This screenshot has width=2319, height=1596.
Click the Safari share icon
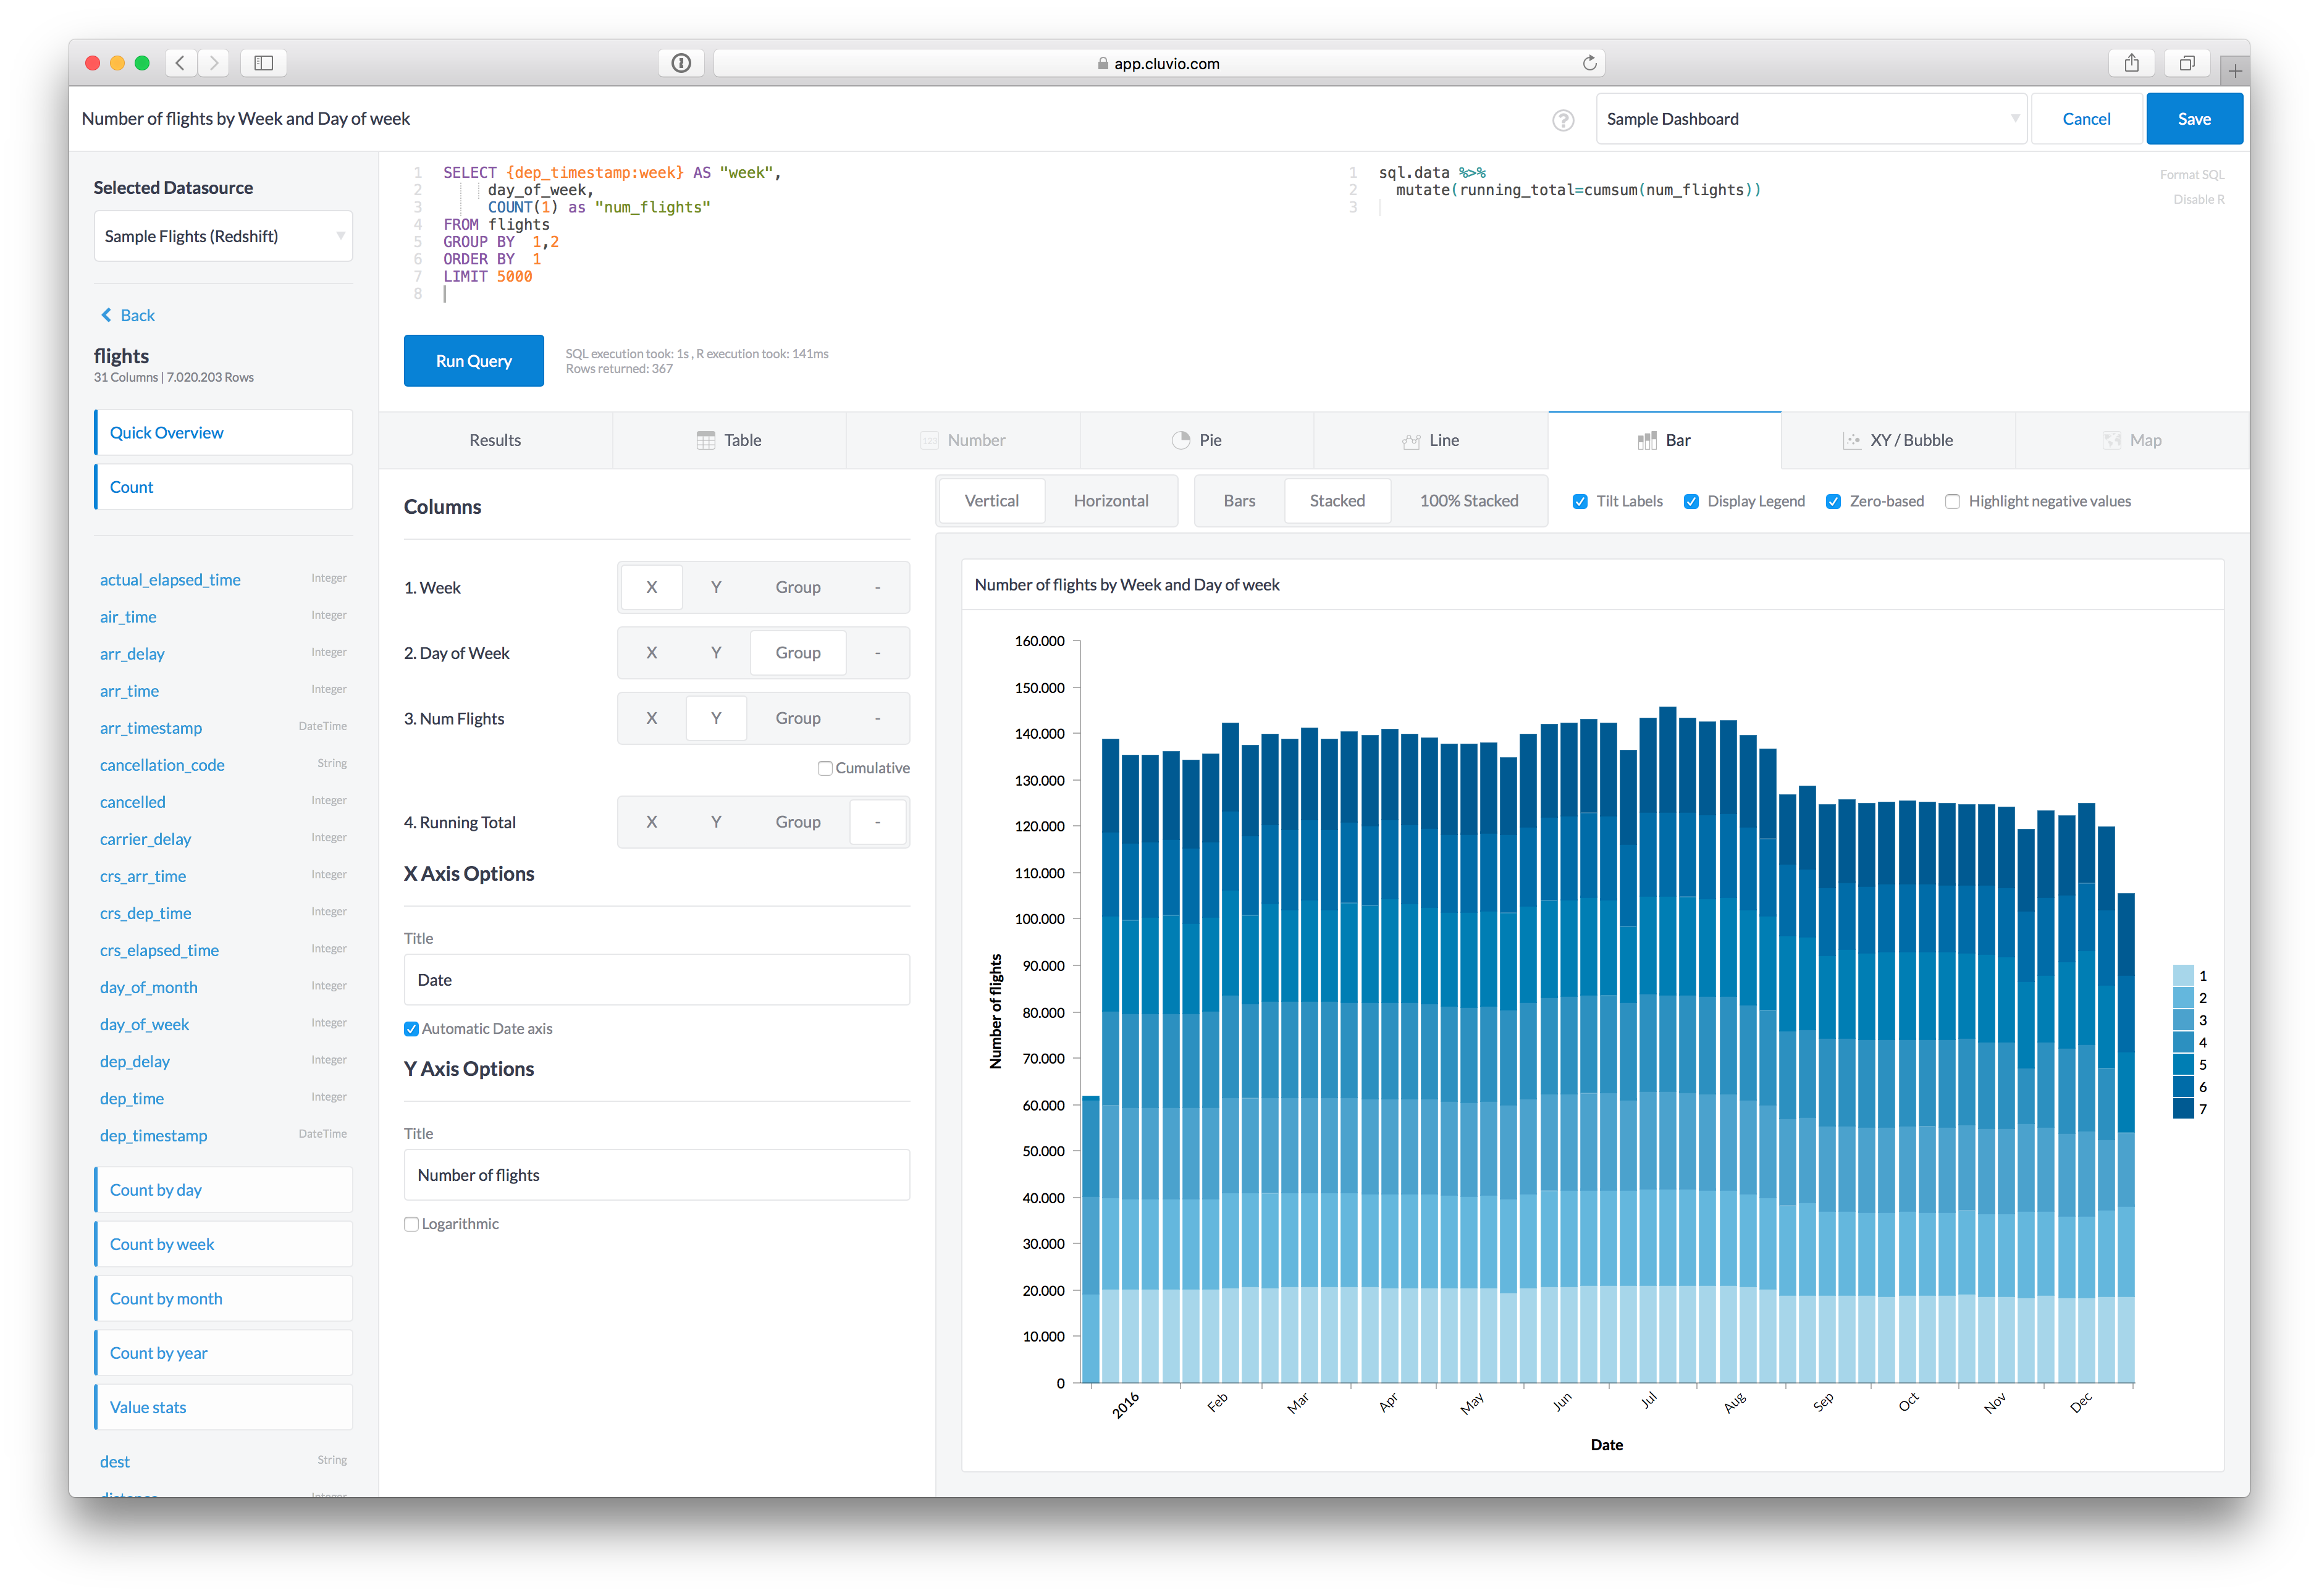pyautogui.click(x=2131, y=63)
